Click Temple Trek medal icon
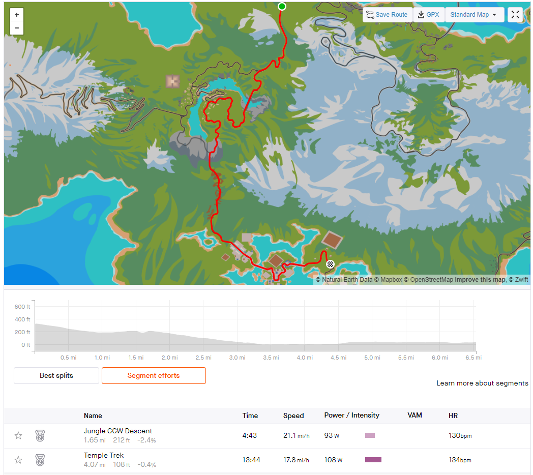Screen dimensions: 533x475 [40, 460]
